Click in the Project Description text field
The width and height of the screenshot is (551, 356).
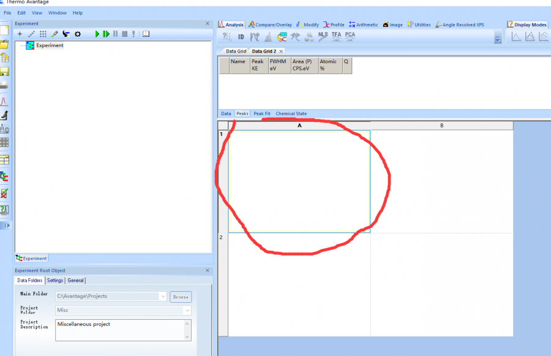point(122,330)
